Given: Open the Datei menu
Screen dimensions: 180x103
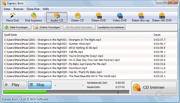Looking at the screenshot, I should pyautogui.click(x=7, y=9).
